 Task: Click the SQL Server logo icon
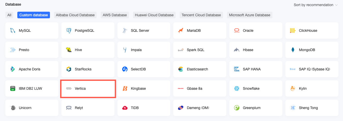click(x=125, y=31)
